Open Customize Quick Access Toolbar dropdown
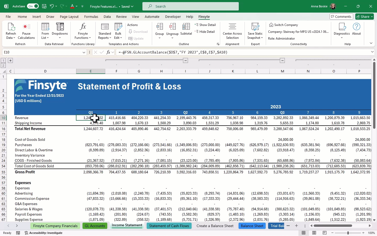This screenshot has height=236, width=377. click(82, 6)
